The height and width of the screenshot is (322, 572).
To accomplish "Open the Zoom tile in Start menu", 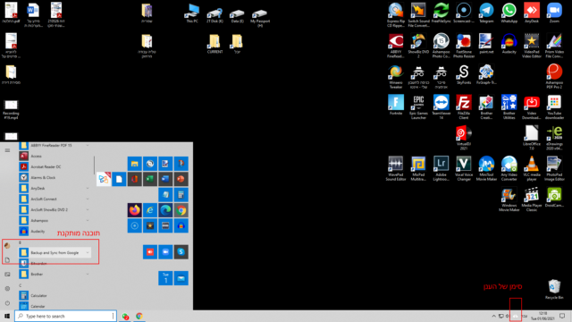I will click(165, 252).
